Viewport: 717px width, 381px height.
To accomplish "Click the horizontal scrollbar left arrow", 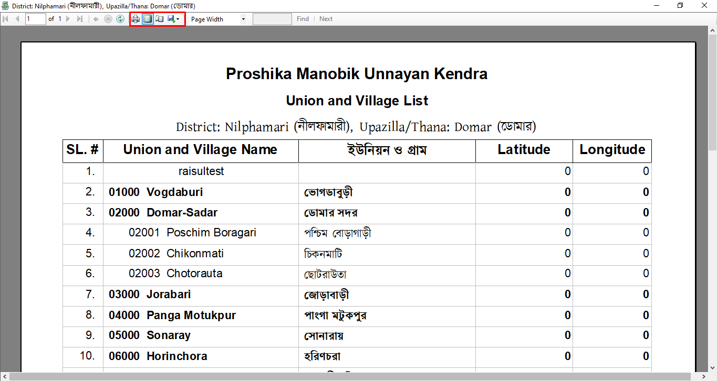I will click(x=4, y=376).
